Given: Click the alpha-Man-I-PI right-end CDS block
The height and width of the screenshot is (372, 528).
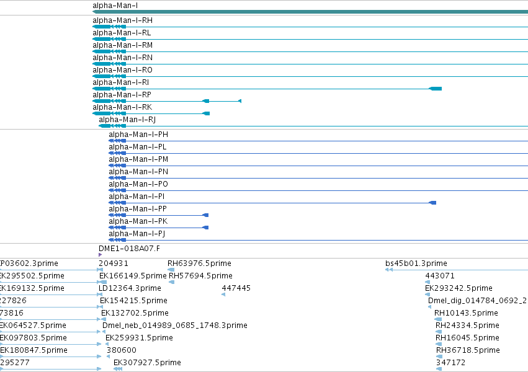Looking at the screenshot, I should pyautogui.click(x=432, y=203).
